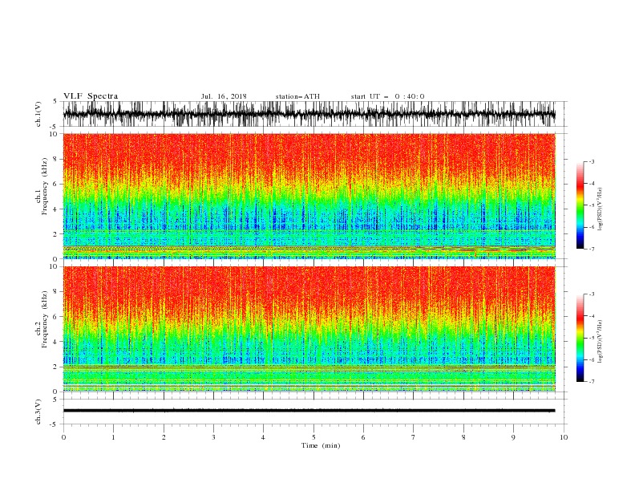Viewport: 635px width, 491px height.
Task: Click time axis tick label "2"
Action: [x=164, y=437]
